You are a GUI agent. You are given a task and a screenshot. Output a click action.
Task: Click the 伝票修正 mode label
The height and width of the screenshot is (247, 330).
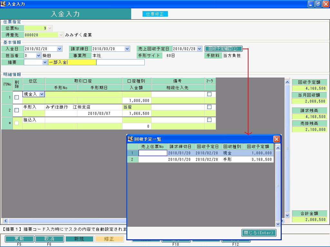tap(155, 14)
